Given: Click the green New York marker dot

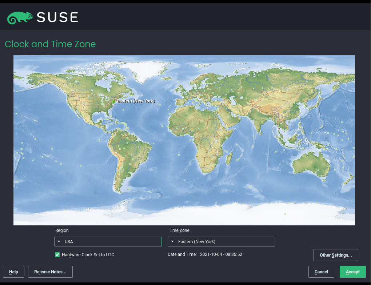Looking at the screenshot, I should pyautogui.click(x=114, y=102).
